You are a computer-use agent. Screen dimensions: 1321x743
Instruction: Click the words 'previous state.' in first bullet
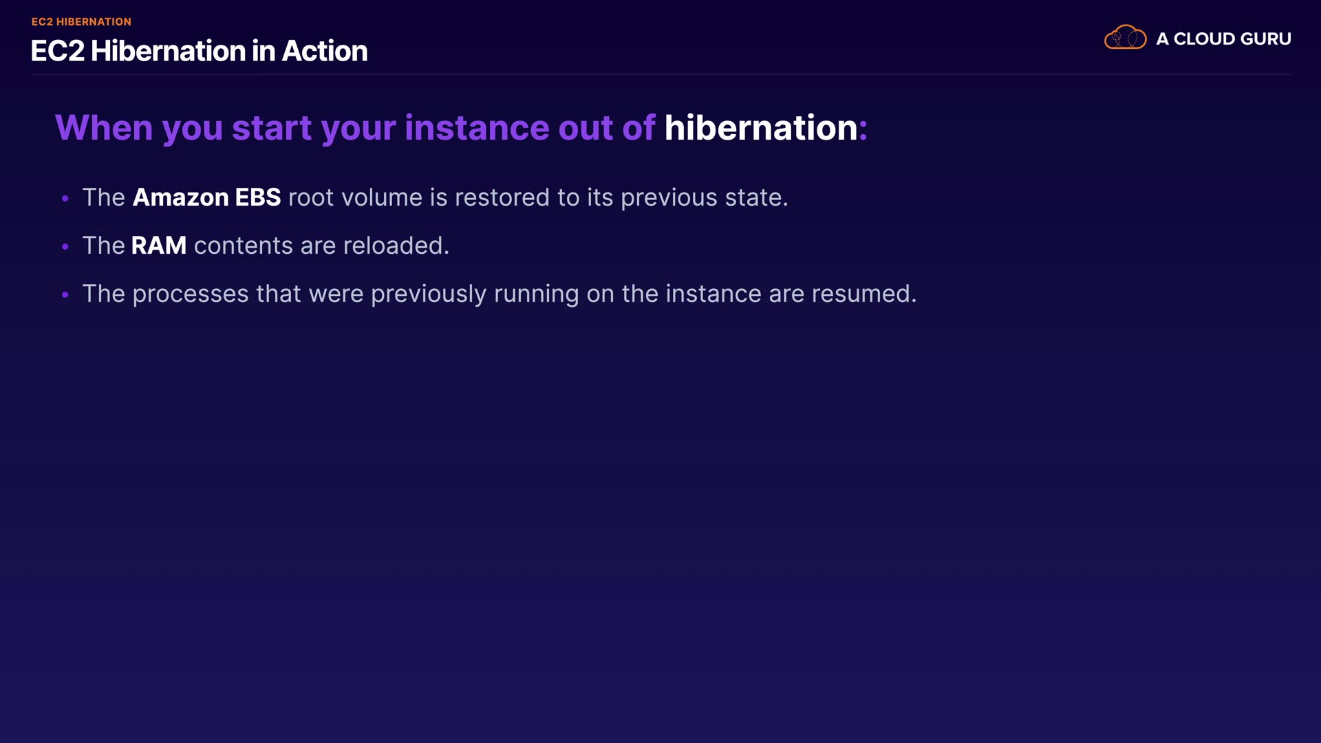pos(704,197)
